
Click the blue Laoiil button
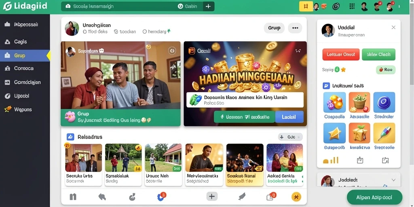[289, 117]
